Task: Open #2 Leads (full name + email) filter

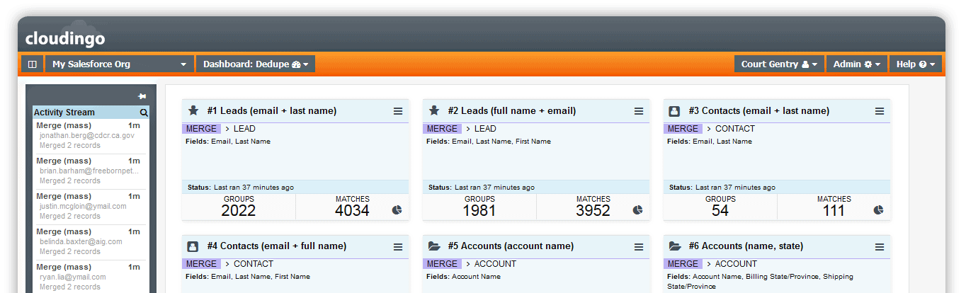Action: tap(512, 111)
